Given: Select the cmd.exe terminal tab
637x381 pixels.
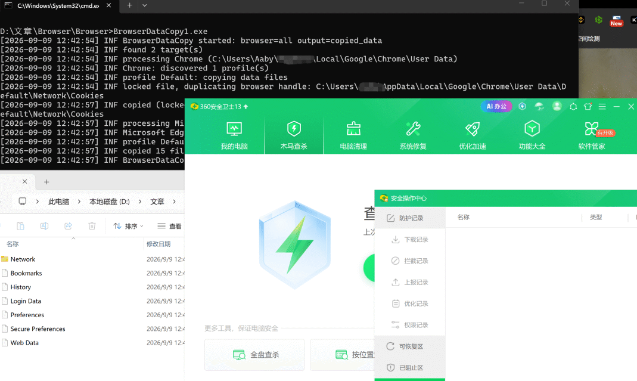Looking at the screenshot, I should [58, 6].
